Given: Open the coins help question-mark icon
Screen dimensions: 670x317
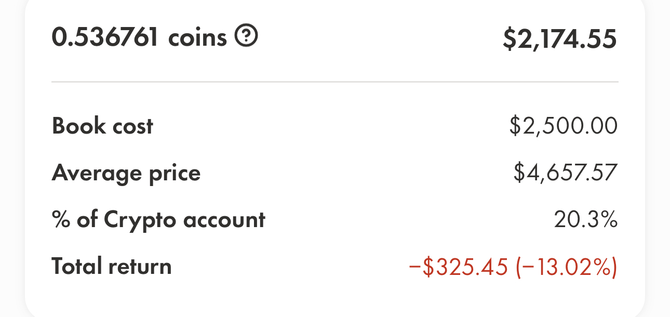Looking at the screenshot, I should tap(247, 36).
